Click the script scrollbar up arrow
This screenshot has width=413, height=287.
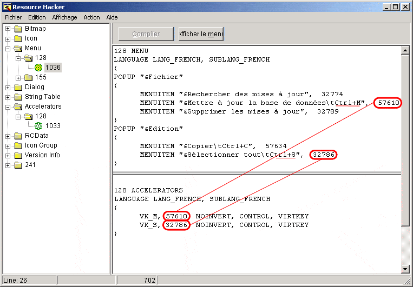[x=405, y=50]
